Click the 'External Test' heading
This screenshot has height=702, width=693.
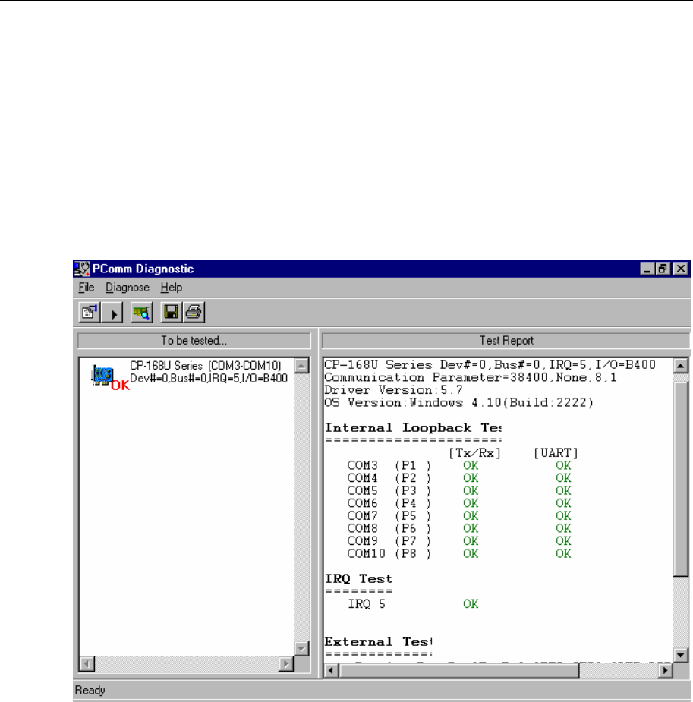[378, 641]
